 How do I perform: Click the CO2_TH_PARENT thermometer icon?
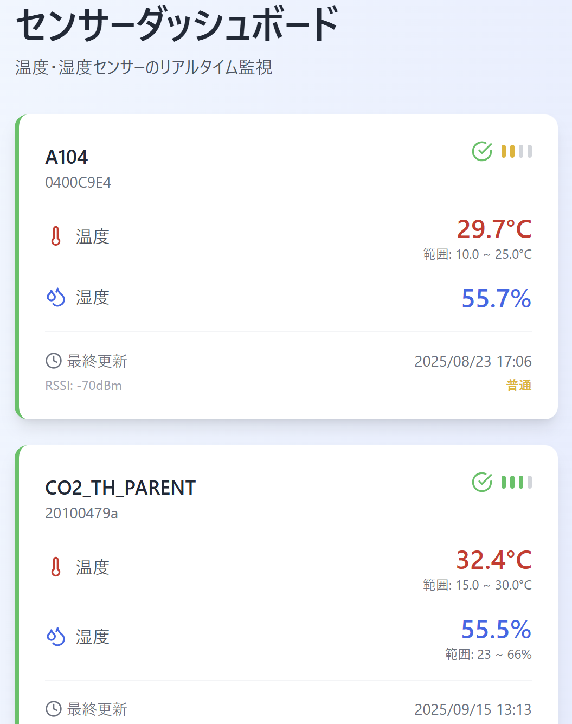point(56,567)
